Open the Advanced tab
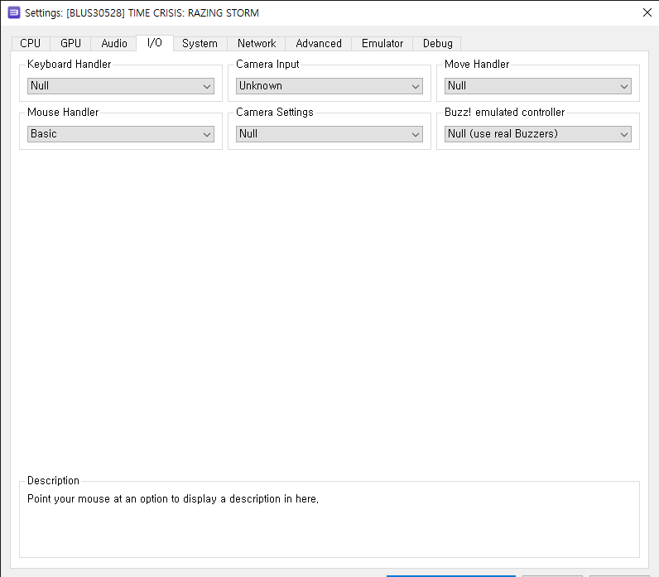The image size is (659, 577). pyautogui.click(x=319, y=44)
